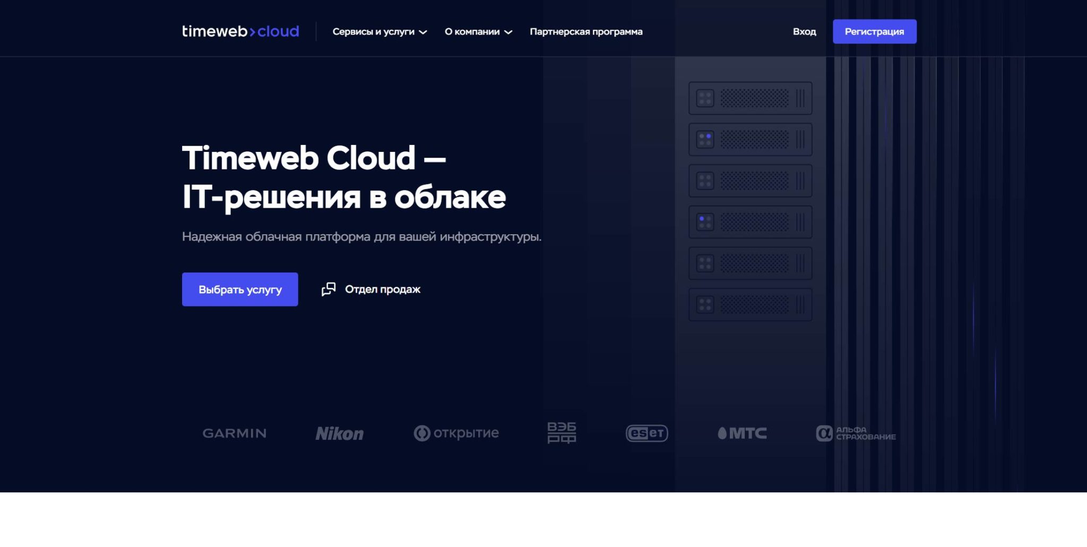Expand the О компании menu

tap(478, 32)
